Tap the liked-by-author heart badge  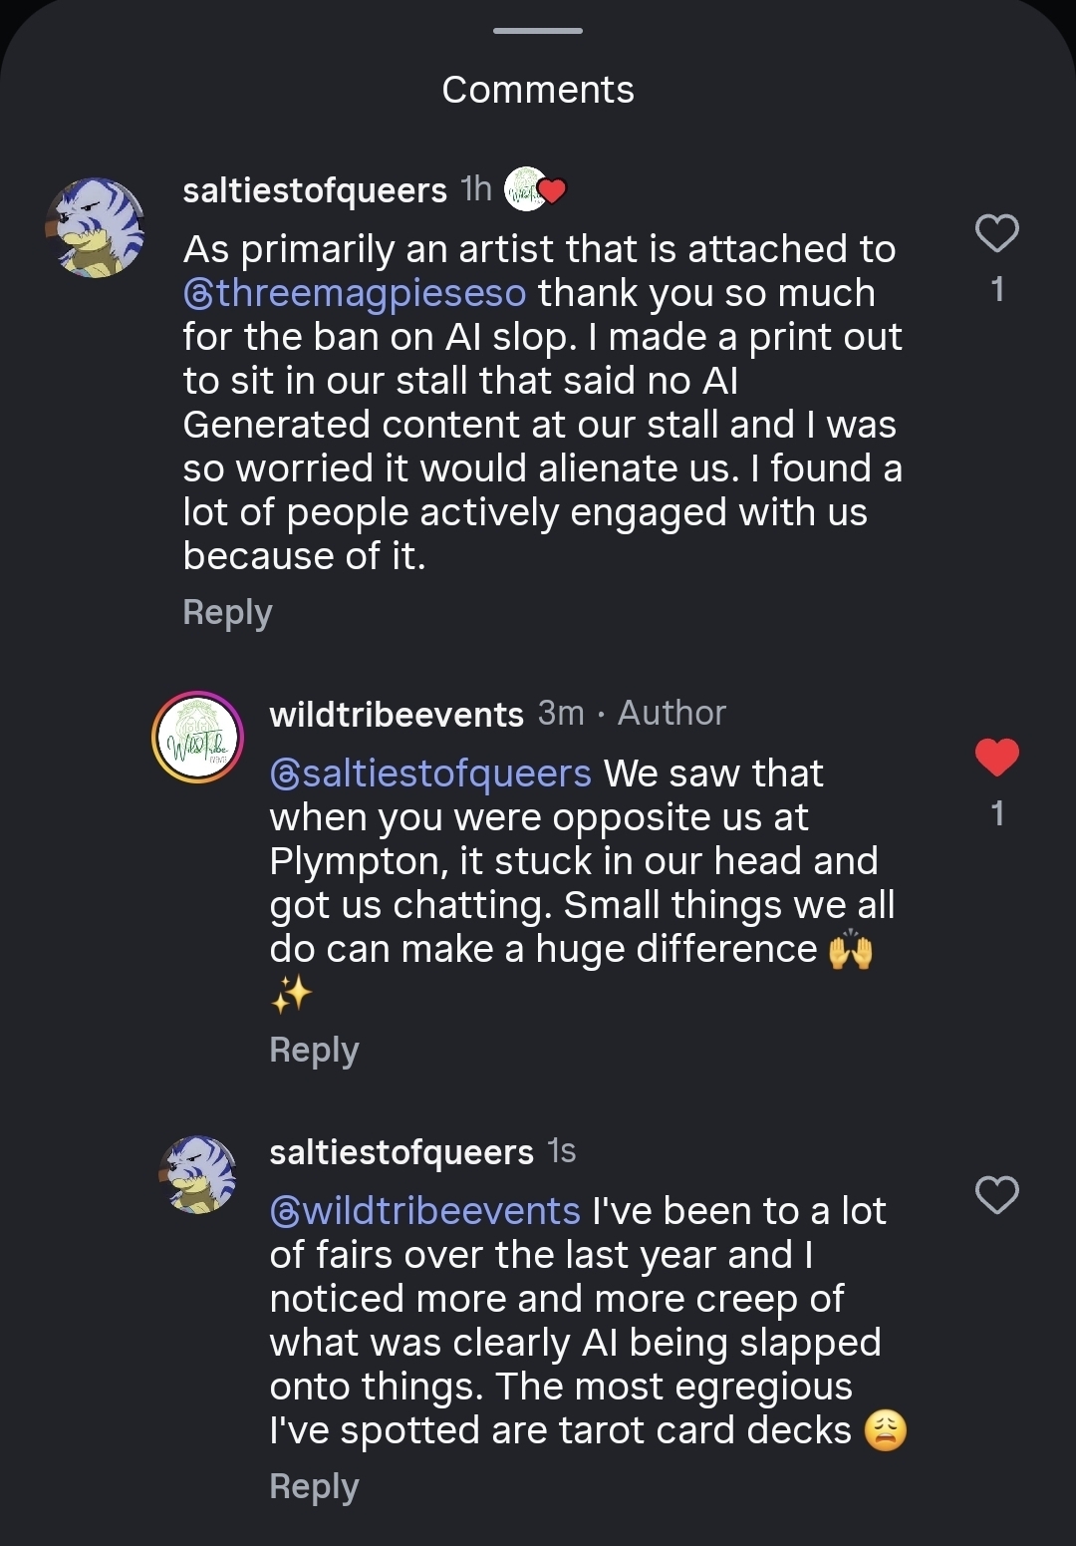click(x=535, y=188)
